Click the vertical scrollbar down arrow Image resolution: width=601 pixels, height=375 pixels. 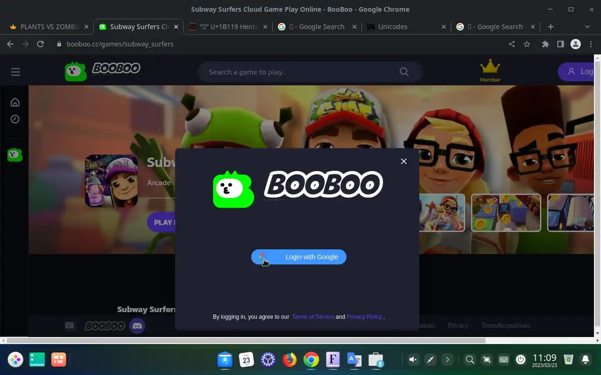point(597,333)
